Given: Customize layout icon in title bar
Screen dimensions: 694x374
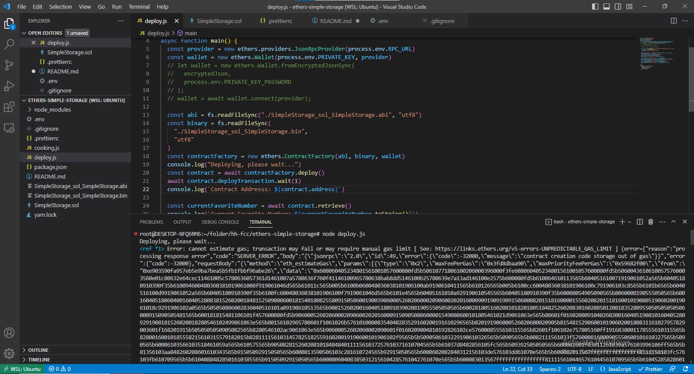Looking at the screenshot, I should coord(629,7).
